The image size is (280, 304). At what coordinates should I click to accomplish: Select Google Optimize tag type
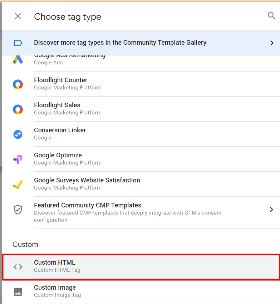tap(141, 159)
